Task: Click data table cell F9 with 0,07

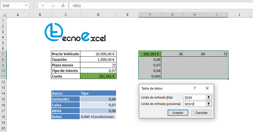Action: click(x=150, y=65)
